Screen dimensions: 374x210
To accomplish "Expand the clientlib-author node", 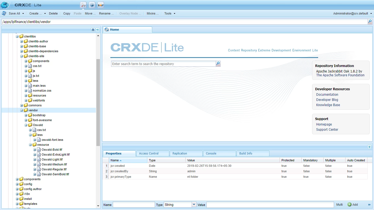I will [x=22, y=41].
